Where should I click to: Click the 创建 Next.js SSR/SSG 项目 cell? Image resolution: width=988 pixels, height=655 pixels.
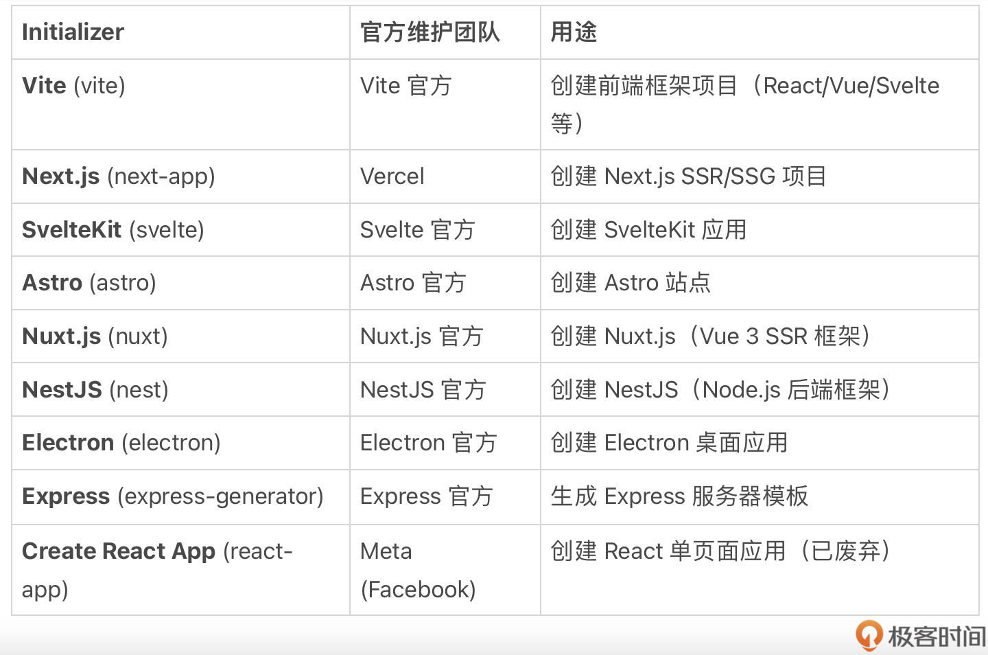click(x=689, y=176)
